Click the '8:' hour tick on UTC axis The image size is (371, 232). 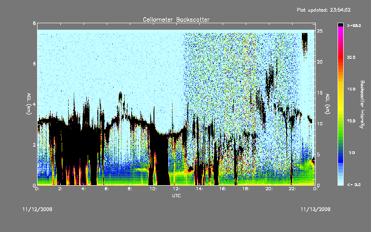[x=130, y=189]
